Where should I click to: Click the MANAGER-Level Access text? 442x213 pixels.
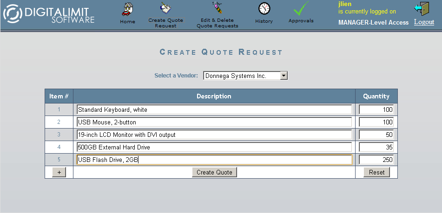coord(374,23)
